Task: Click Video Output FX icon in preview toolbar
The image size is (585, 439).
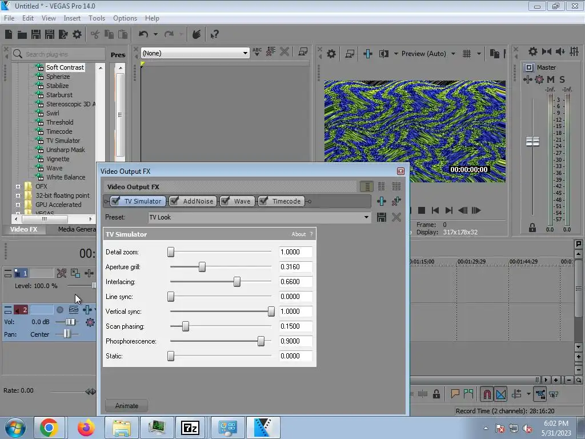Action: 368,54
